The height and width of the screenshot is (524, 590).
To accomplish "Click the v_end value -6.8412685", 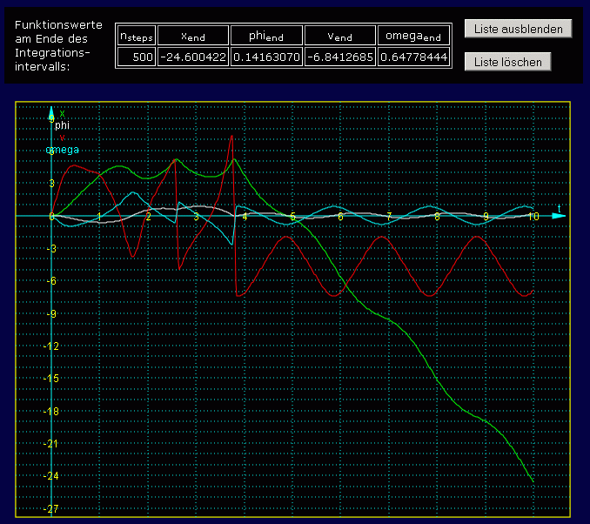I will (340, 57).
